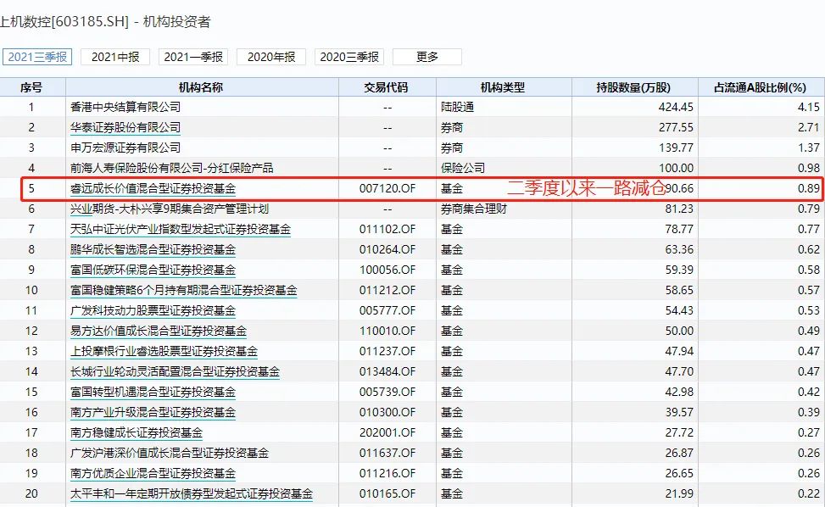Image resolution: width=825 pixels, height=507 pixels.
Task: Click trading code 011637.OF
Action: pyautogui.click(x=387, y=454)
